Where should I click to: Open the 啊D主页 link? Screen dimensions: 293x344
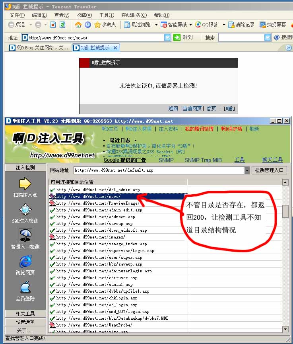[x=110, y=129]
